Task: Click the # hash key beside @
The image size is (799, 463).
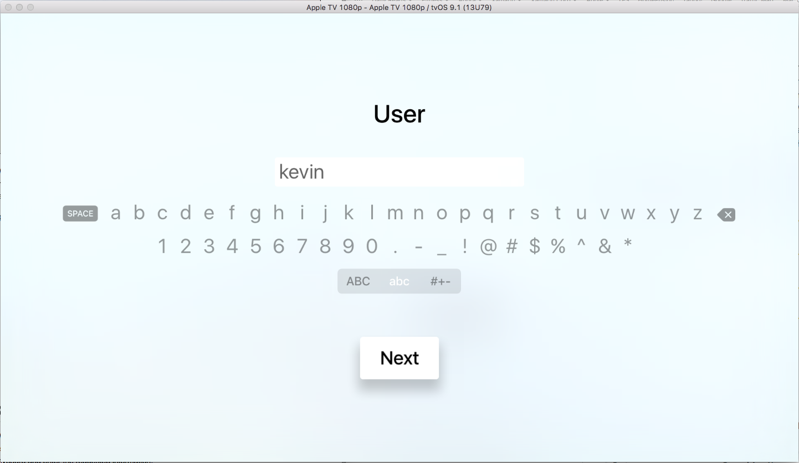Action: point(511,245)
